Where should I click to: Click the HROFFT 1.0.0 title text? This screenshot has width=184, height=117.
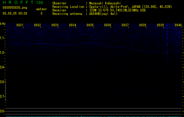23,2
